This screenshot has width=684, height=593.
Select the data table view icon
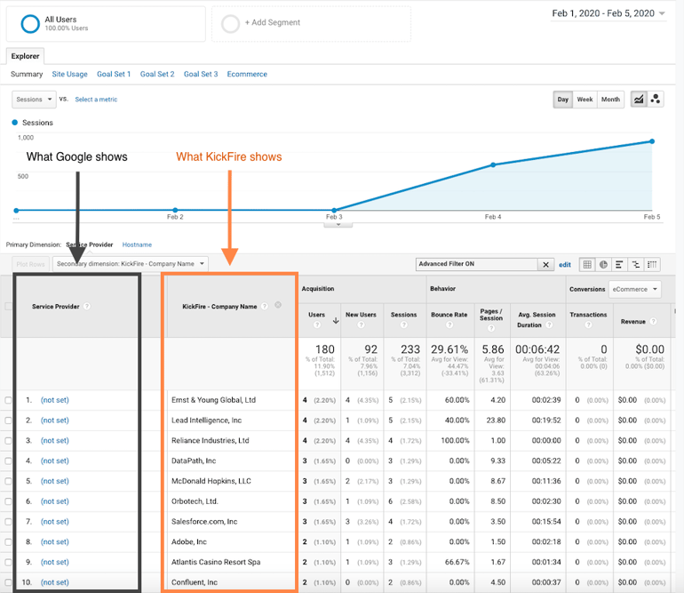(587, 265)
